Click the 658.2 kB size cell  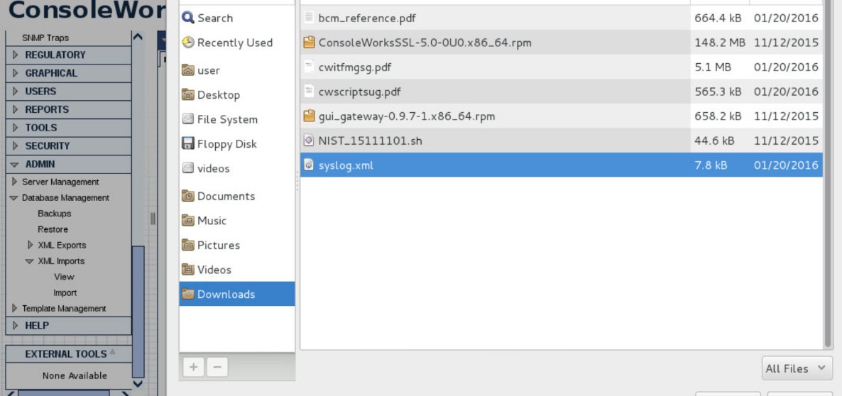coord(718,116)
